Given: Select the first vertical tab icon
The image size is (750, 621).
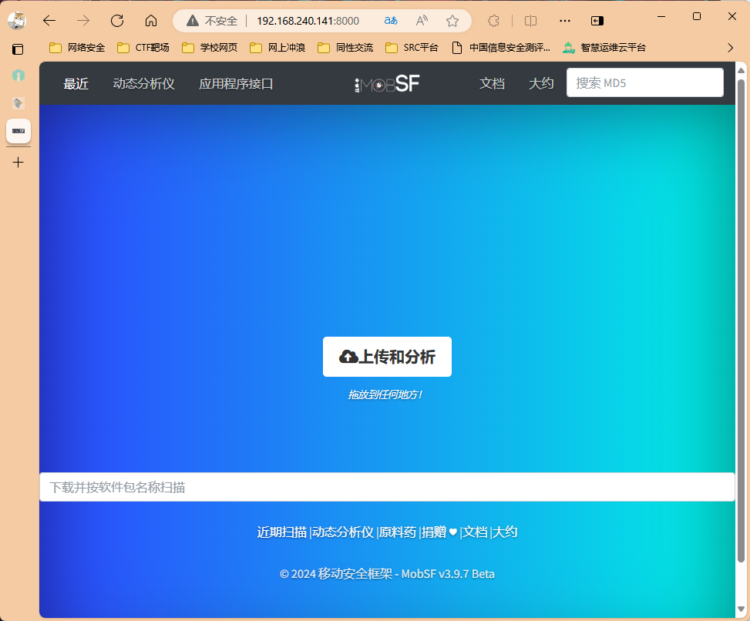Looking at the screenshot, I should (x=18, y=76).
